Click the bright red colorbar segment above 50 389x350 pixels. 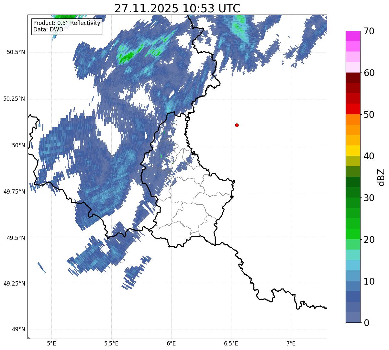point(353,109)
